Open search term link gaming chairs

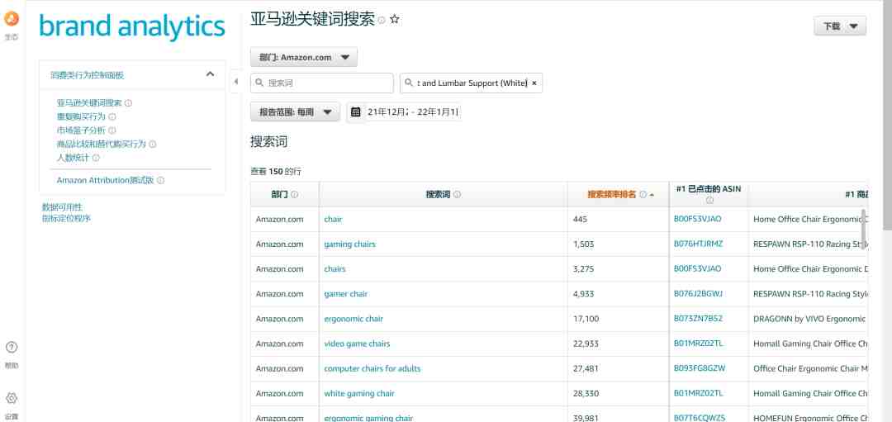point(350,244)
